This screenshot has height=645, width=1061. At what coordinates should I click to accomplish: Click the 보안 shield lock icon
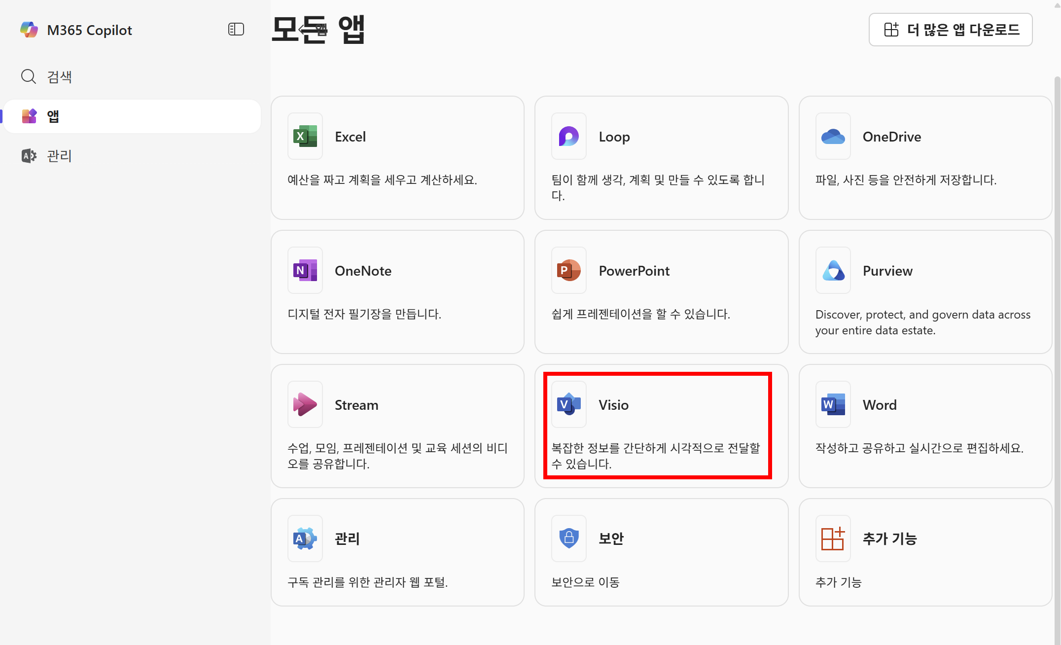coord(569,538)
